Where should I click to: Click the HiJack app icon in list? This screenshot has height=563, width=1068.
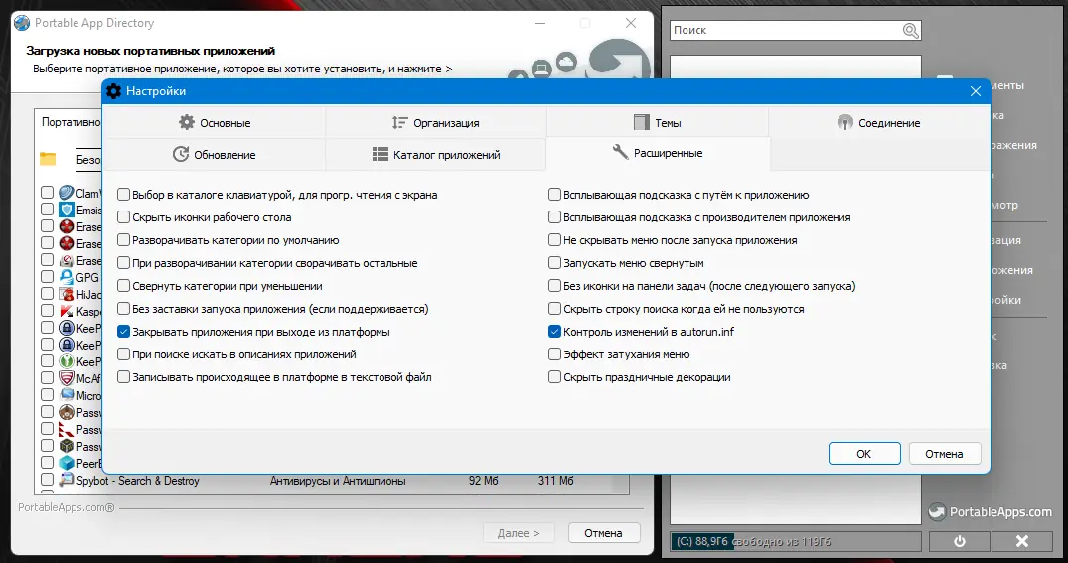point(67,294)
